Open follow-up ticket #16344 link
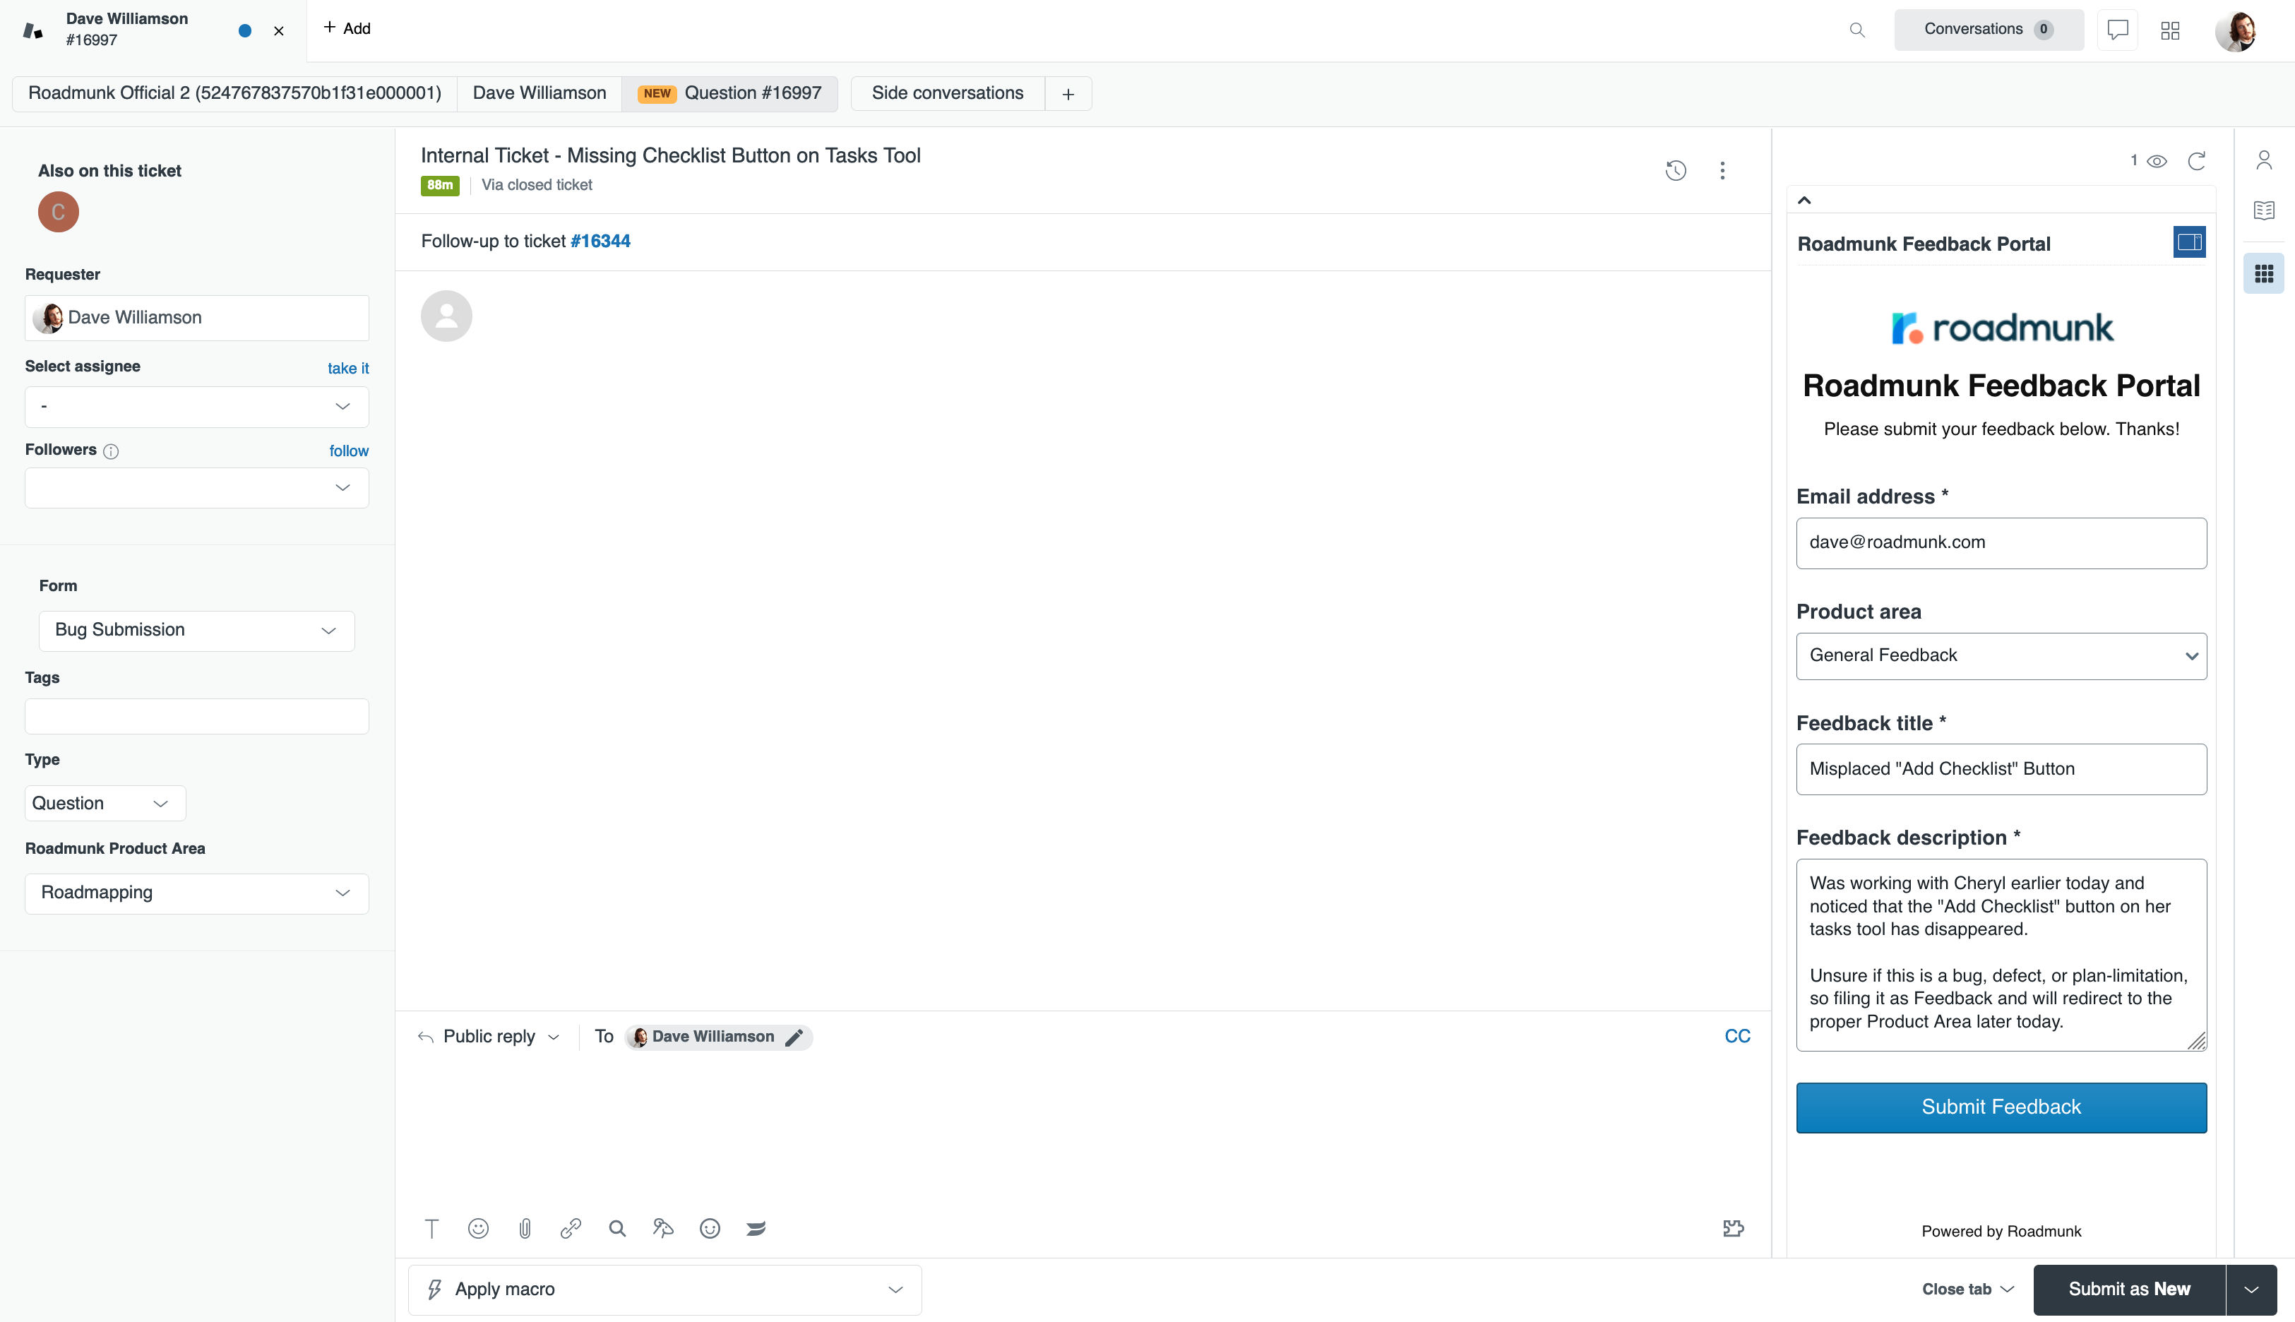 pyautogui.click(x=600, y=242)
